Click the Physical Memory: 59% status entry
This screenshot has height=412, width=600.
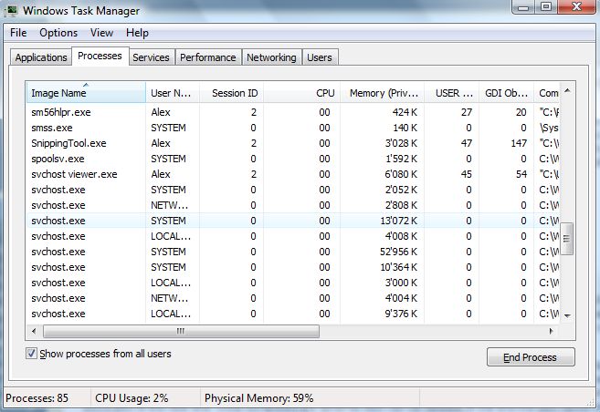[259, 398]
